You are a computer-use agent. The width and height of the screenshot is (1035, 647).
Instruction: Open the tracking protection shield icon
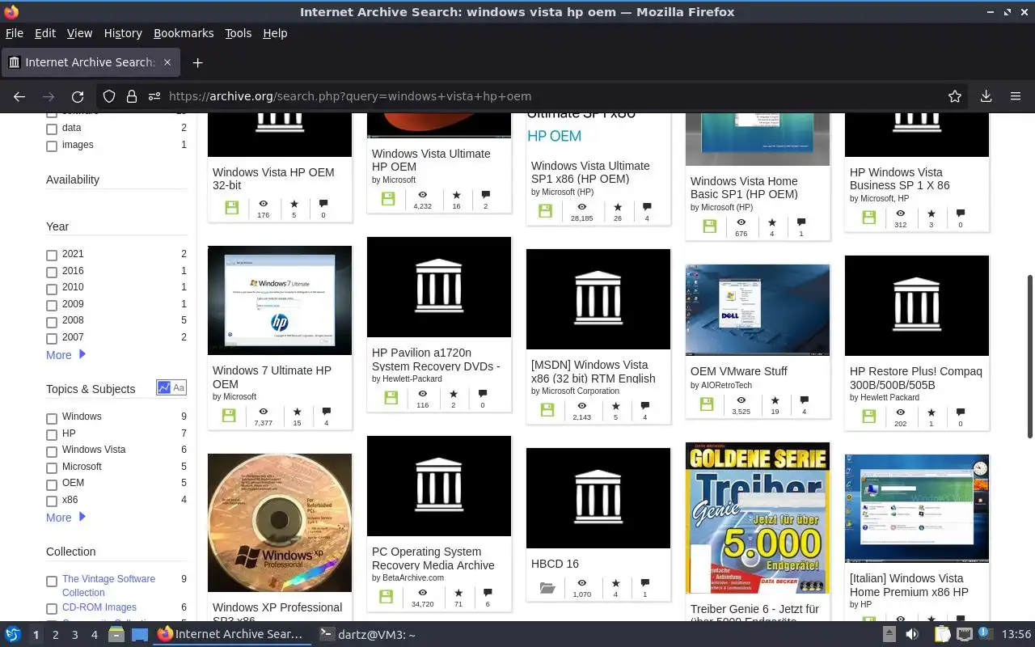tap(109, 96)
